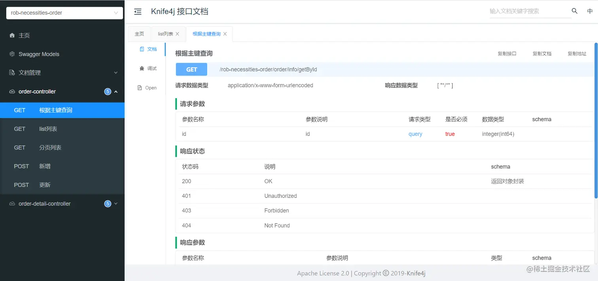Open the Open side tab

tap(148, 88)
